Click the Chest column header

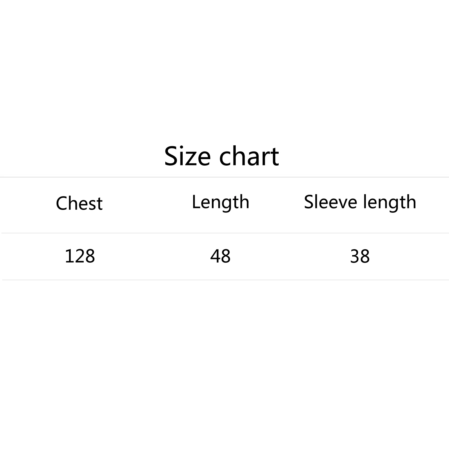(x=79, y=203)
